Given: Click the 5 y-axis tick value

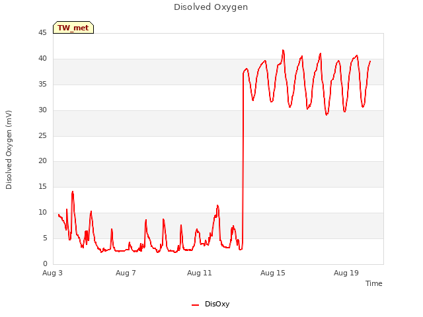Looking at the screenshot, I should point(45,238).
